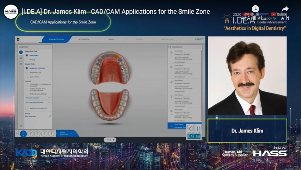Click the video title link
The height and width of the screenshot is (170, 301).
click(116, 12)
